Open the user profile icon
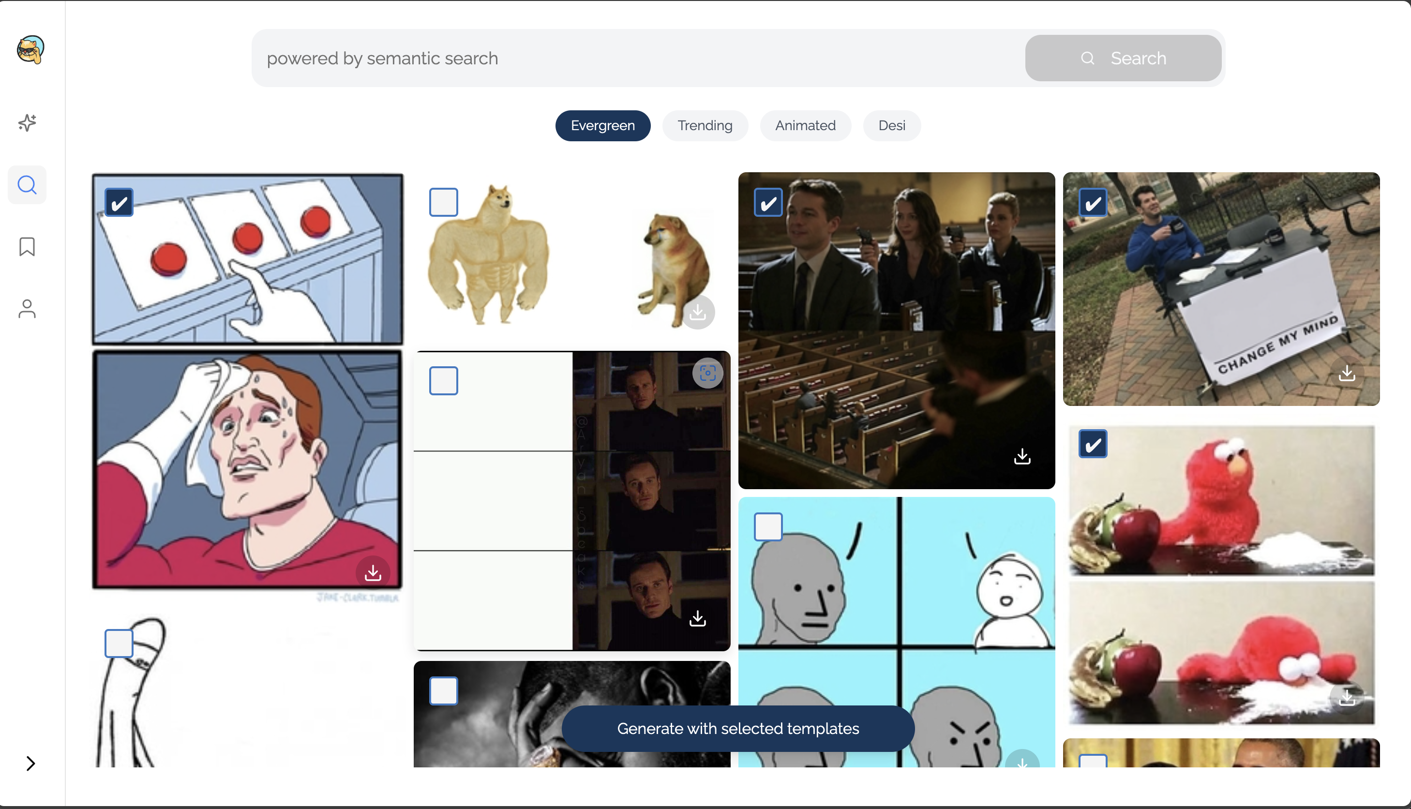The image size is (1411, 809). pos(27,309)
